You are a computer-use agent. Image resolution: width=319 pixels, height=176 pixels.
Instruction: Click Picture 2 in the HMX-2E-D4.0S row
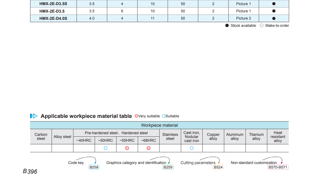tap(243, 18)
